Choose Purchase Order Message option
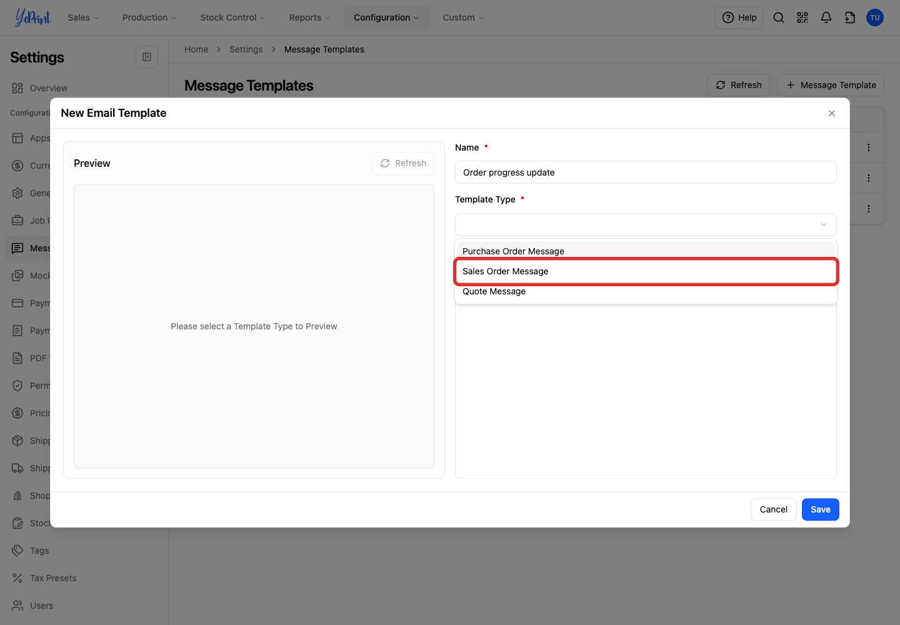Screen dimensions: 900x625 [646, 251]
